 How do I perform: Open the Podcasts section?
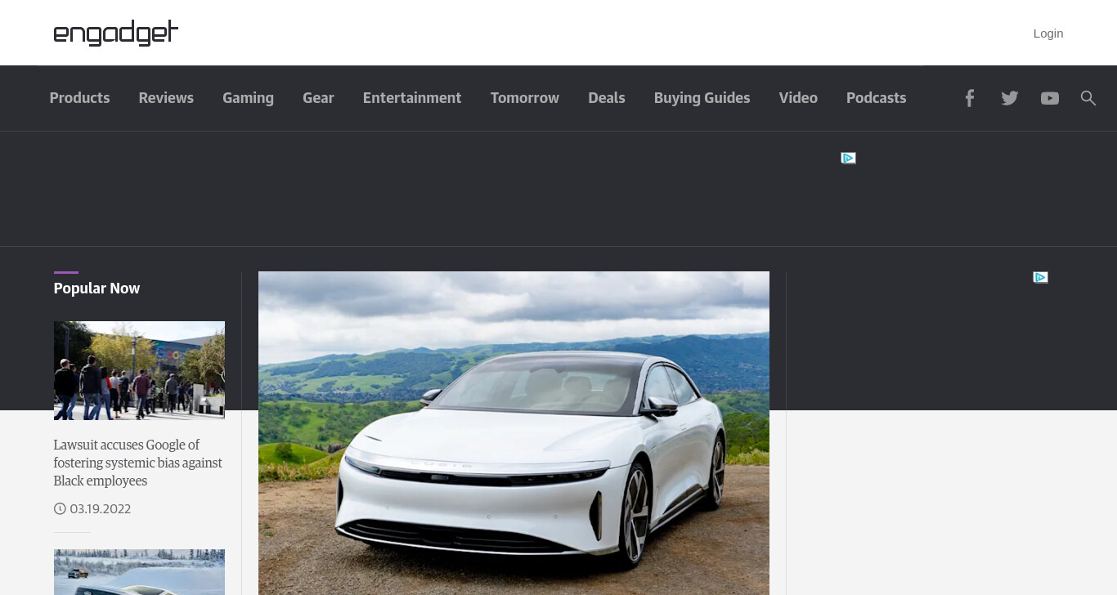(x=876, y=98)
